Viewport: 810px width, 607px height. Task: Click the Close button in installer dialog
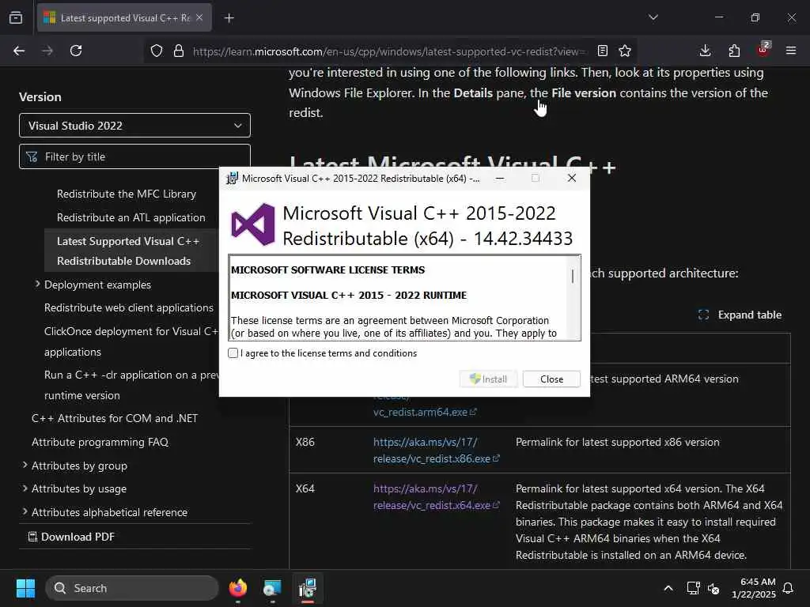(551, 379)
